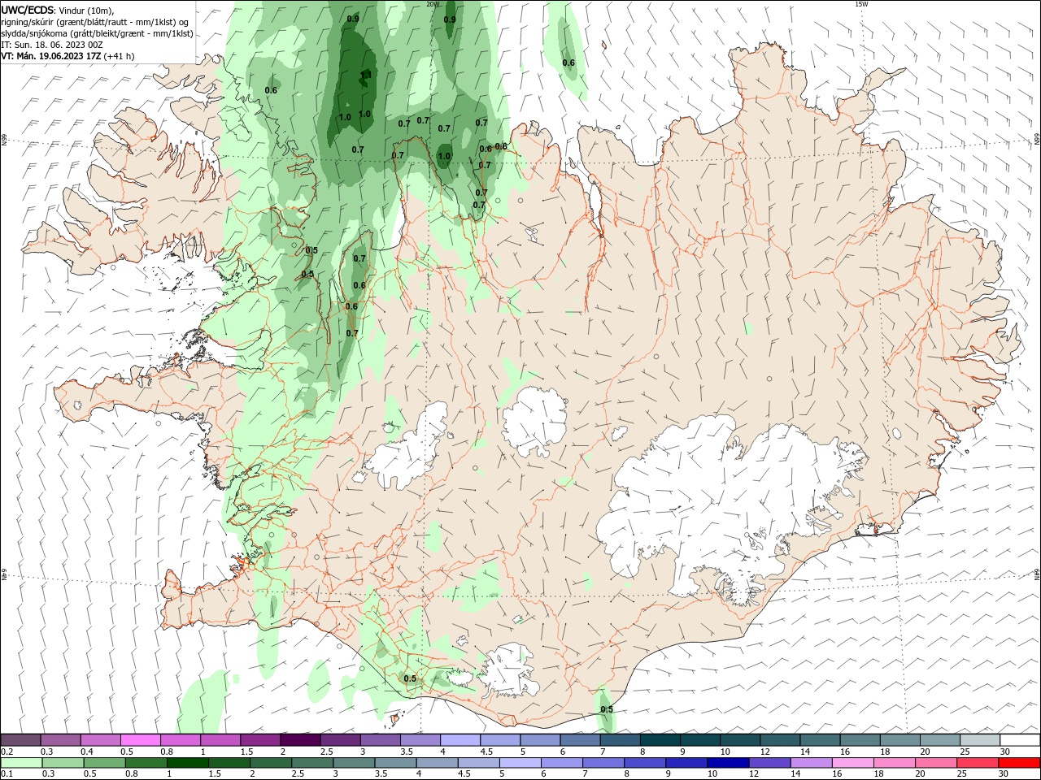Pick the pale grey swatch between 25 and 30
The image size is (1041, 780).
click(x=979, y=739)
